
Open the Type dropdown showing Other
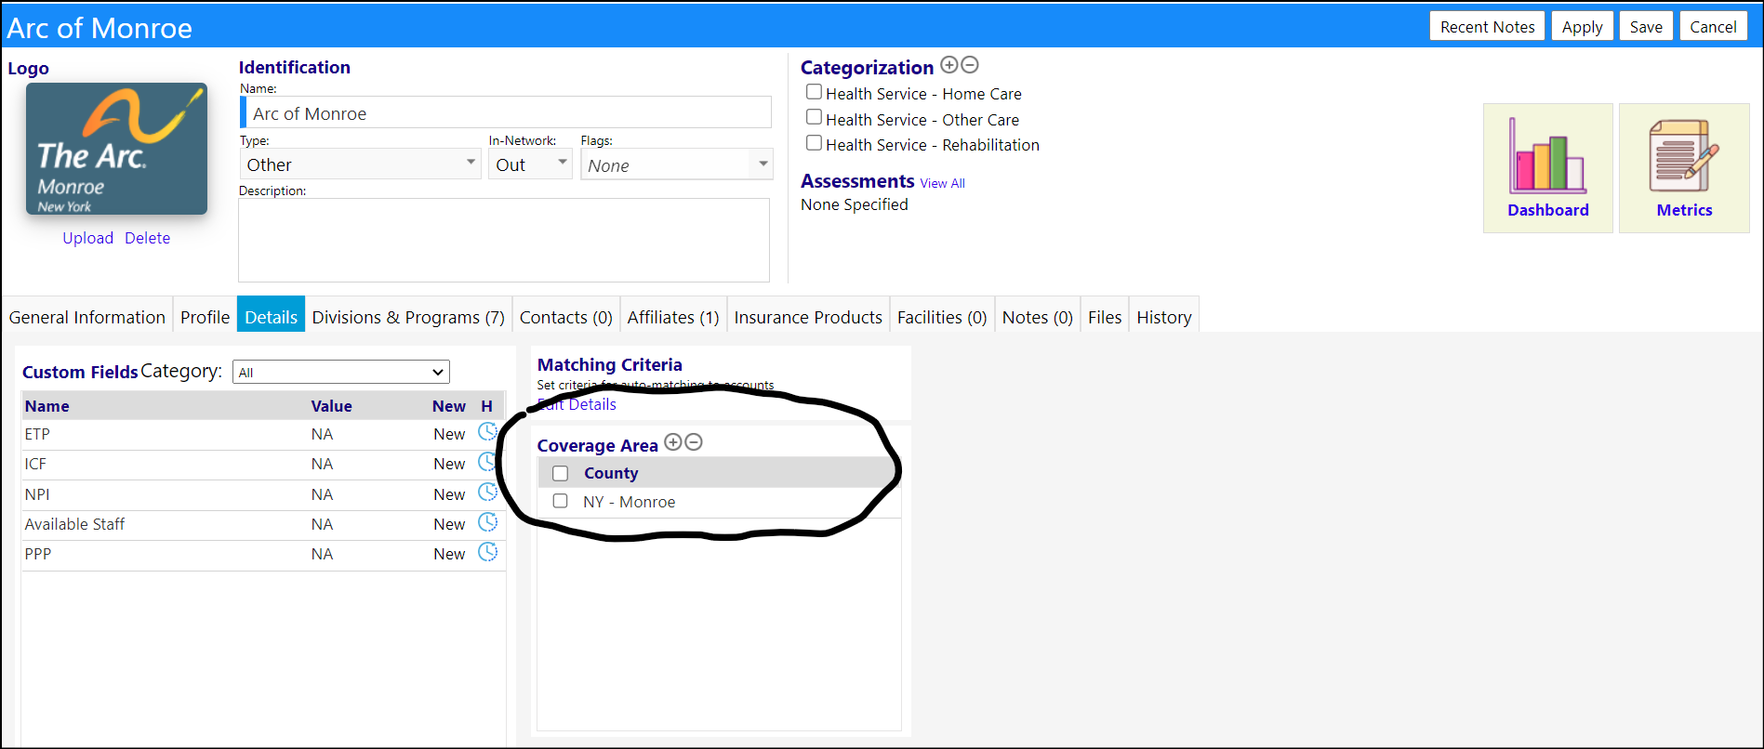coord(360,164)
